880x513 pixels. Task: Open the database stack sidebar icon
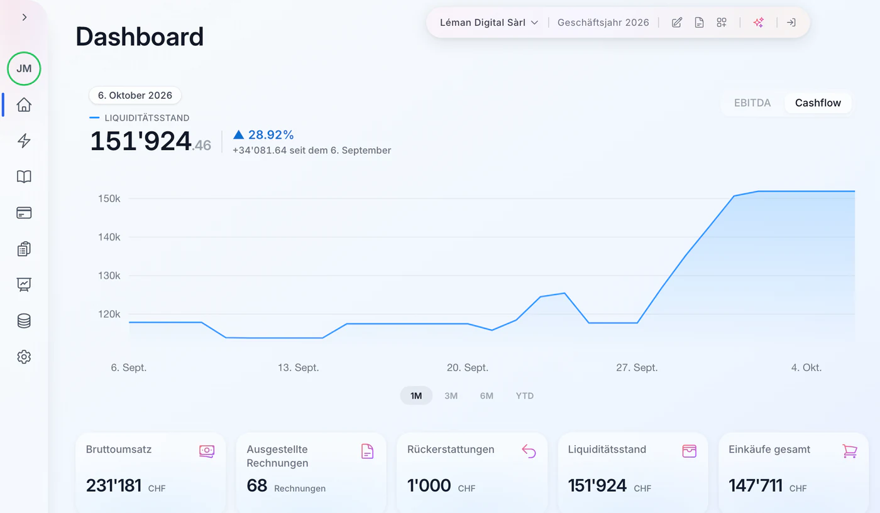tap(24, 321)
